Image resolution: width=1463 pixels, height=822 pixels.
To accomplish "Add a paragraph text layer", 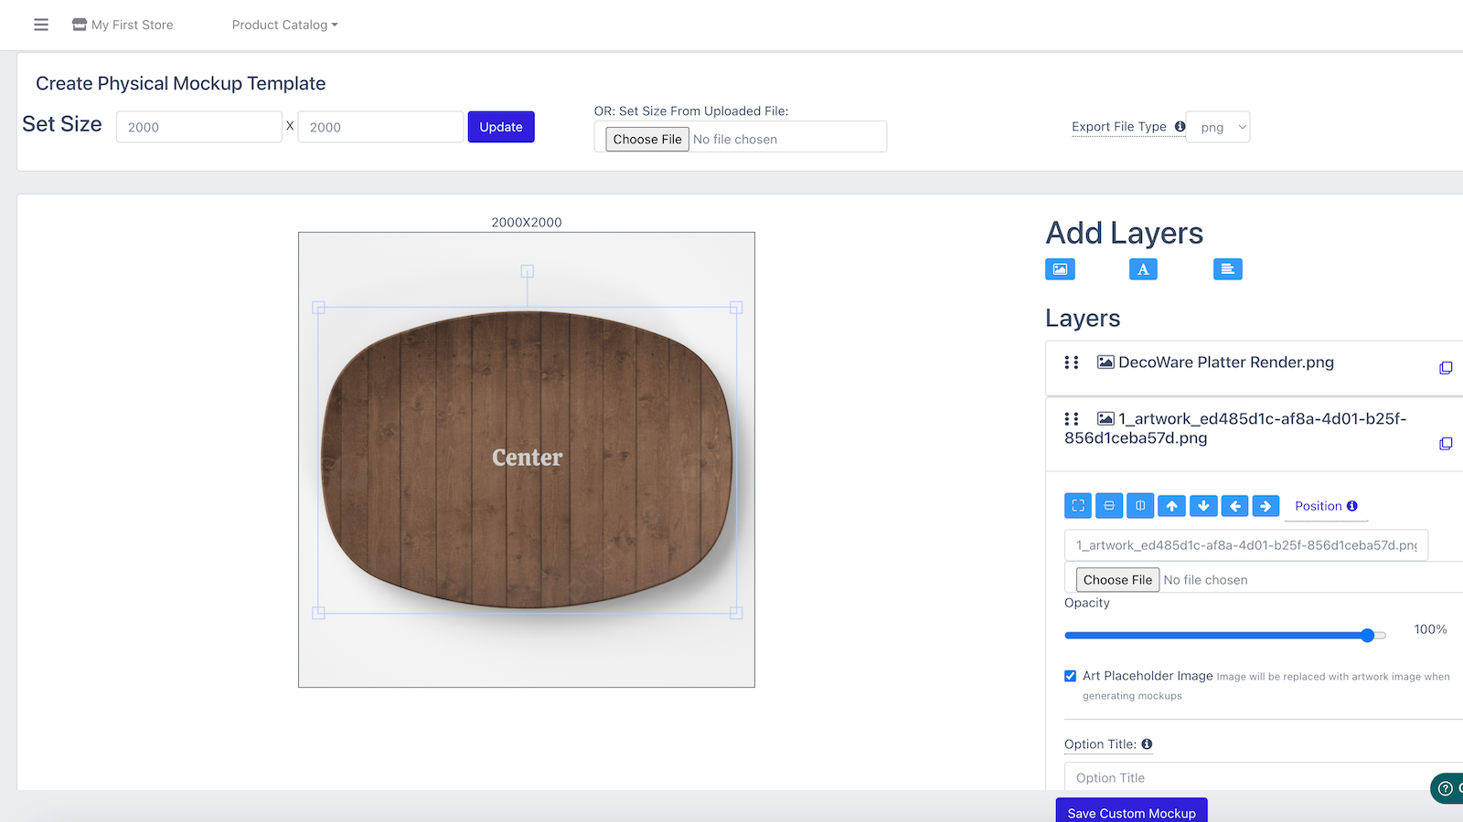I will (x=1228, y=269).
